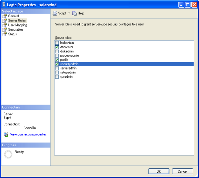199x178 pixels.
Task: Click the Help book icon
Action: click(x=74, y=13)
